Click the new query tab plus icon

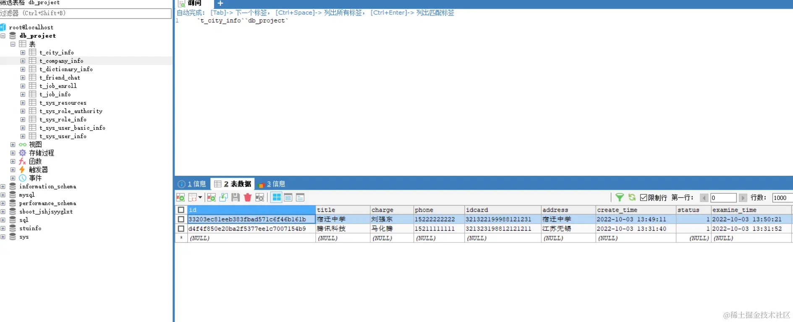[x=220, y=3]
